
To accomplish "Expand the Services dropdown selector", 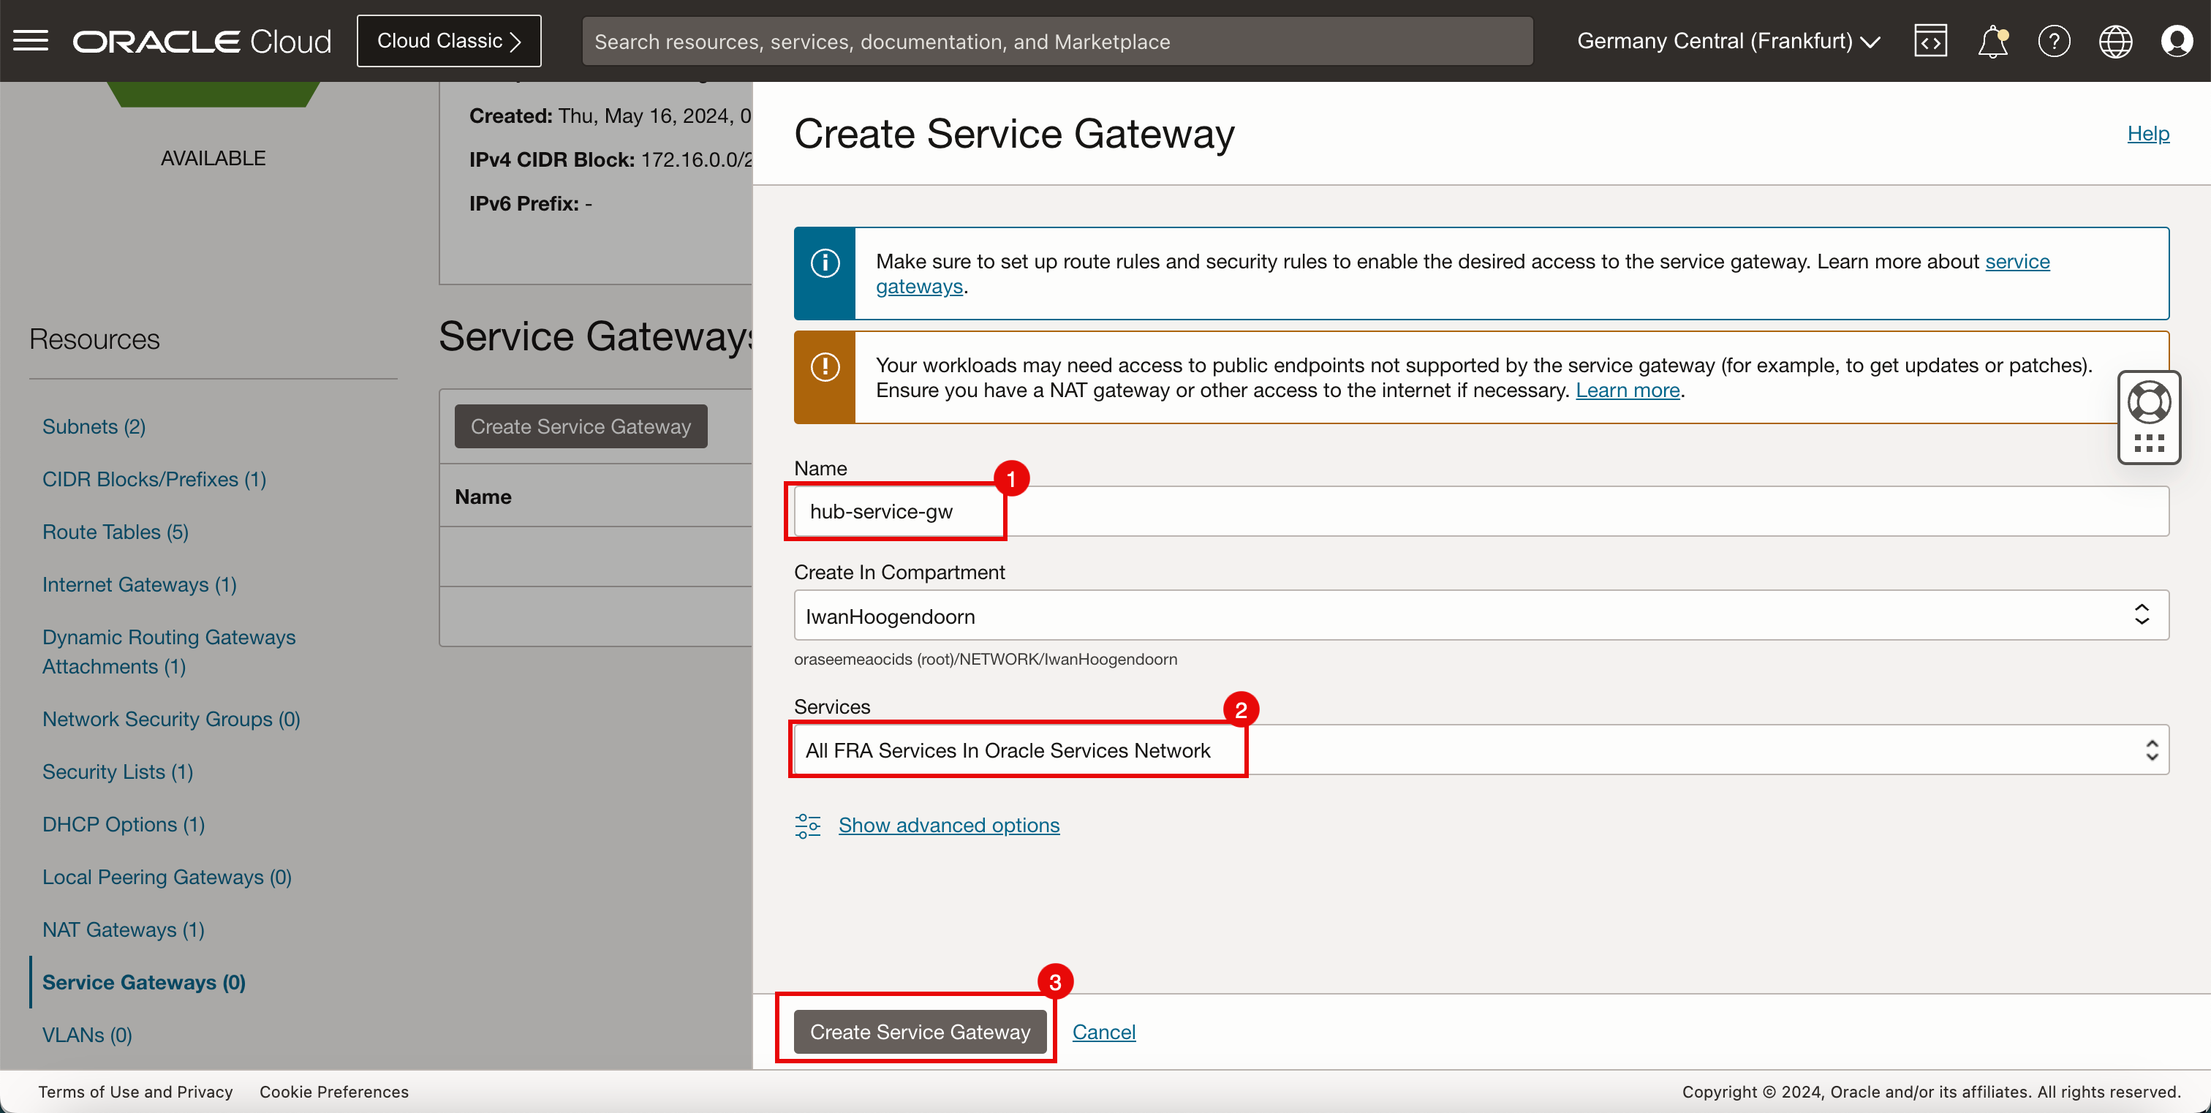I will [2143, 750].
